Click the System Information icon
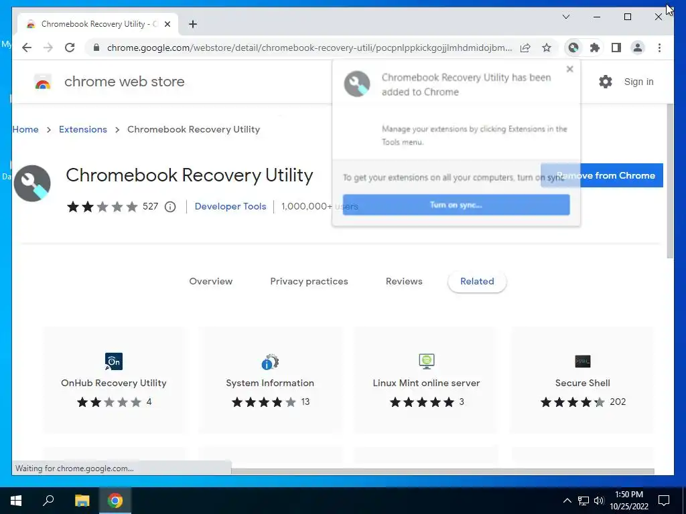Screen dimensions: 686x514 (270, 362)
